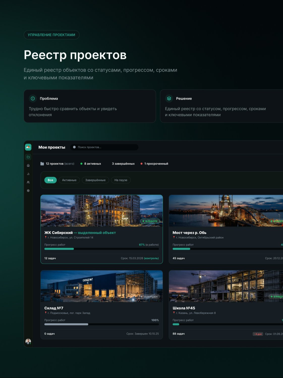
Task: Click the app logo in the sidebar
Action: (x=28, y=147)
